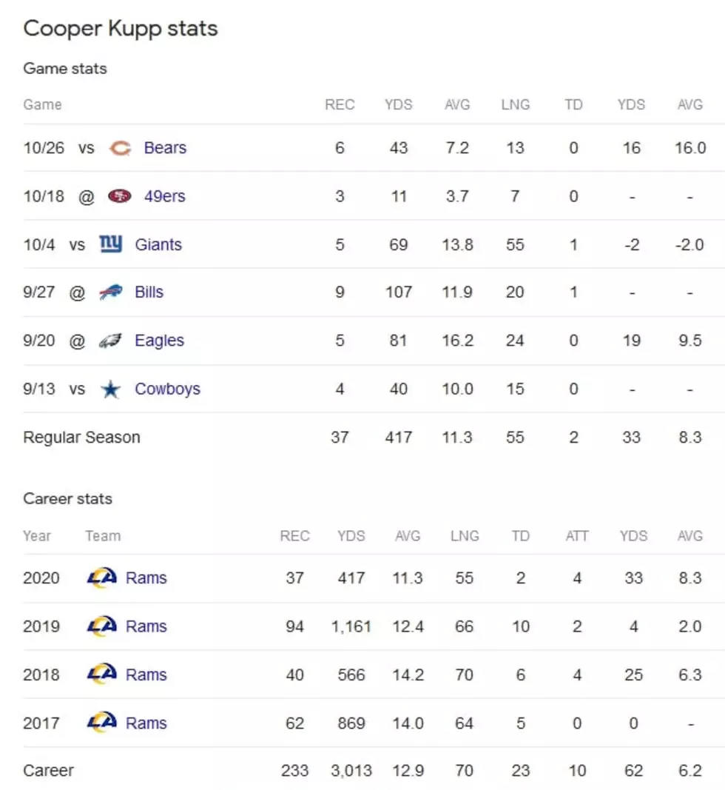Image resolution: width=725 pixels, height=790 pixels.
Task: Open the Giants team link
Action: (158, 244)
